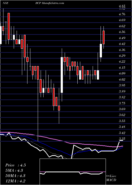The width and height of the screenshot is (132, 185).
Task: Select the 3.69 price axis label
Action: (x=122, y=109)
